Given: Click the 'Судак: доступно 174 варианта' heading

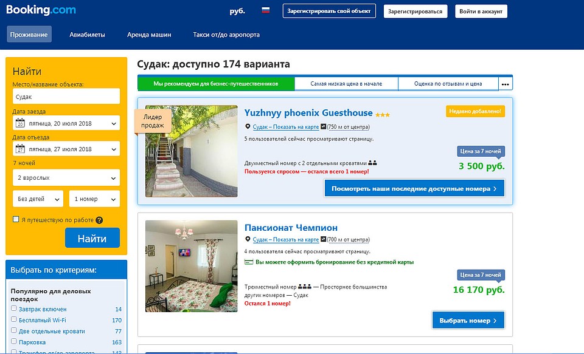Looking at the screenshot, I should [x=214, y=64].
